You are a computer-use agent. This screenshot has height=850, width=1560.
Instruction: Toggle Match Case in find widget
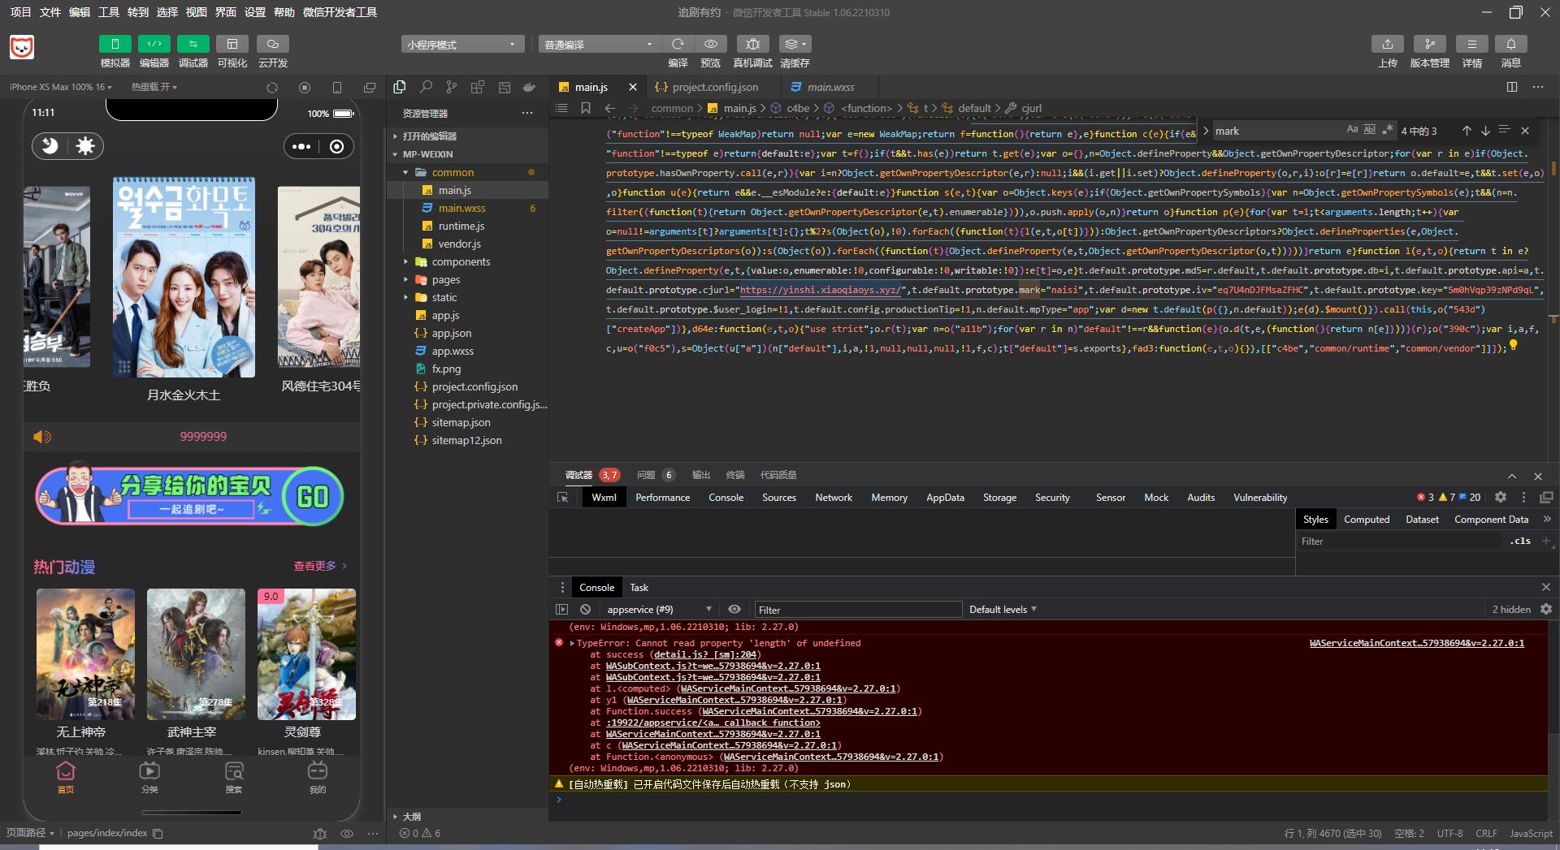(x=1352, y=130)
